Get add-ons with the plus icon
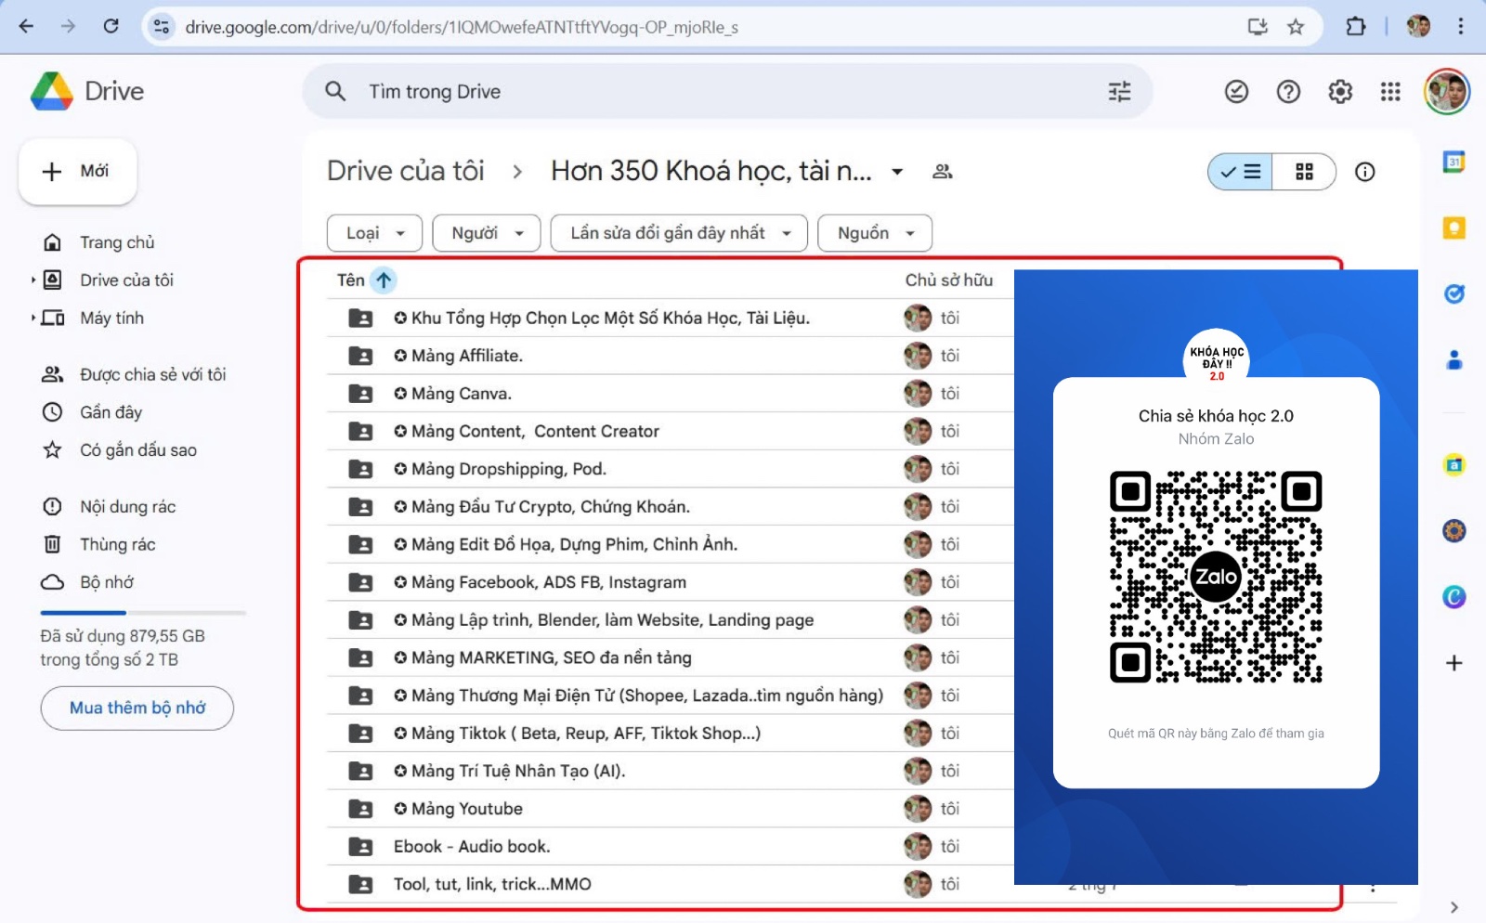The width and height of the screenshot is (1486, 923). [x=1453, y=663]
